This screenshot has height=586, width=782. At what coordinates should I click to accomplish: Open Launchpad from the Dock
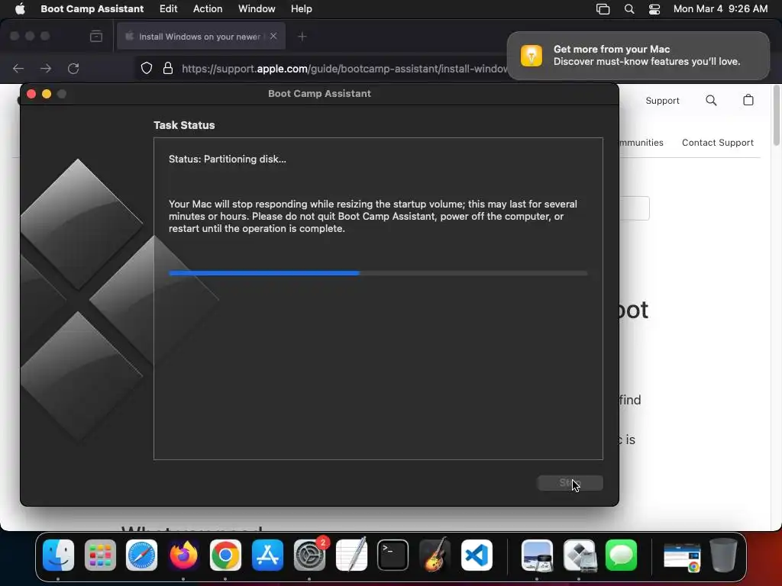pyautogui.click(x=100, y=555)
